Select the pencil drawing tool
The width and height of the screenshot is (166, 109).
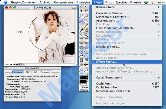(86, 25)
